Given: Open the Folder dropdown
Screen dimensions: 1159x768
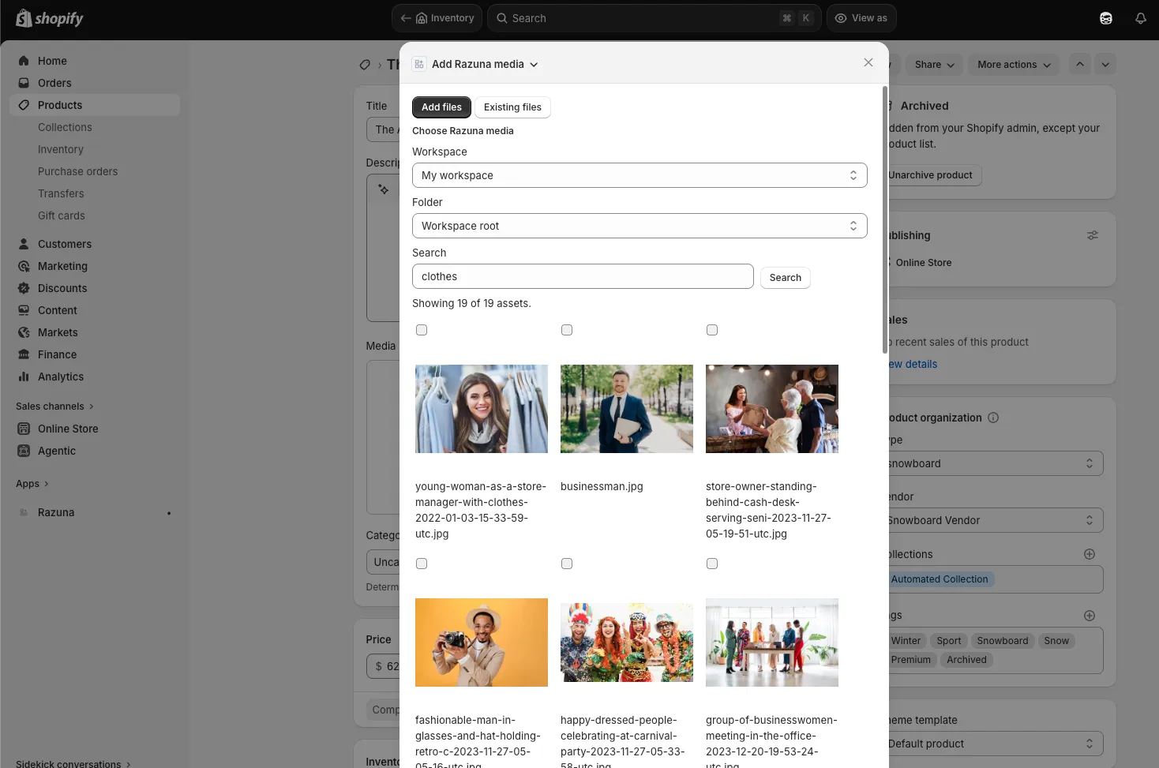Looking at the screenshot, I should [640, 226].
